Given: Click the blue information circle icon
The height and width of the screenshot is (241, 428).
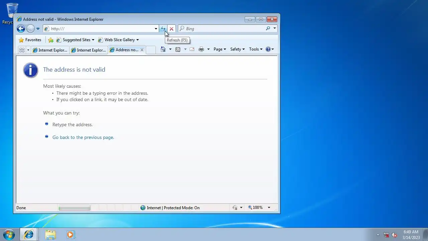Looking at the screenshot, I should click(30, 70).
